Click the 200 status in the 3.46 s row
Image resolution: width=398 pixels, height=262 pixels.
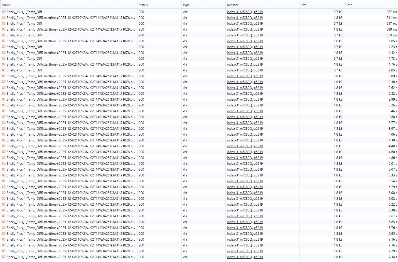click(141, 111)
